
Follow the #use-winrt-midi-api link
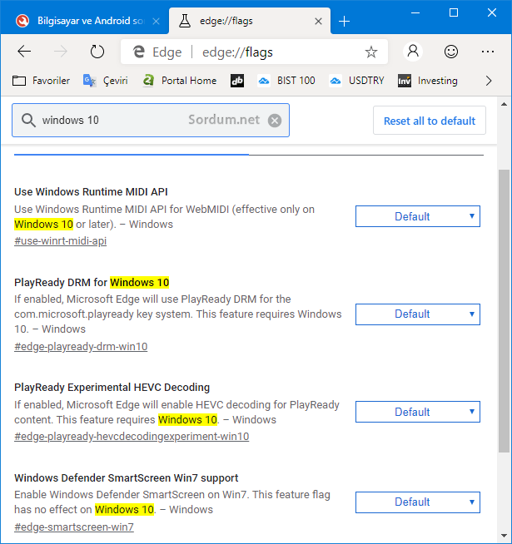tap(61, 240)
